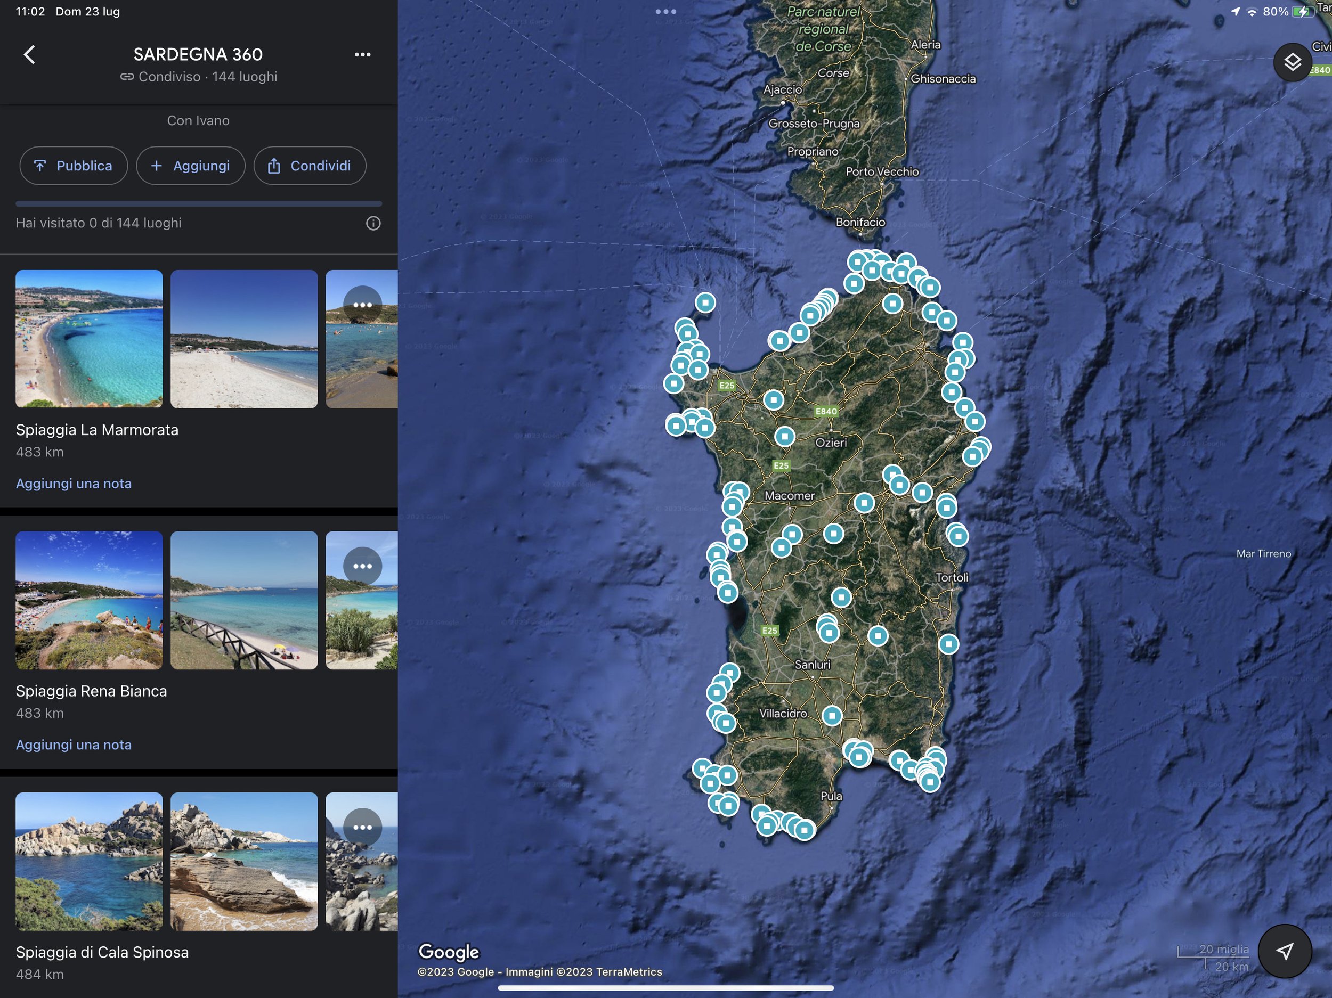Tap the Tortolì label on the map
Screen dimensions: 1332x998
click(952, 577)
